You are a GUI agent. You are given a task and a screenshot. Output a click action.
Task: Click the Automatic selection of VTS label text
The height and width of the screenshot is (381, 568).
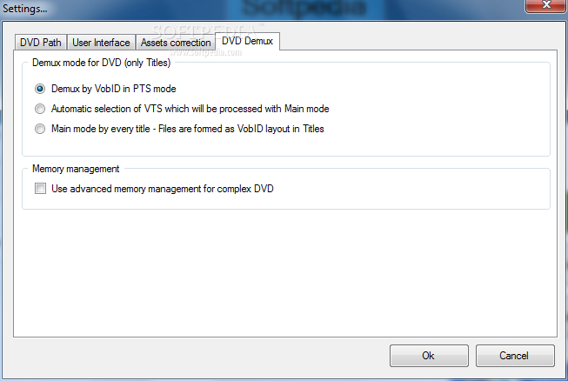[x=190, y=109]
